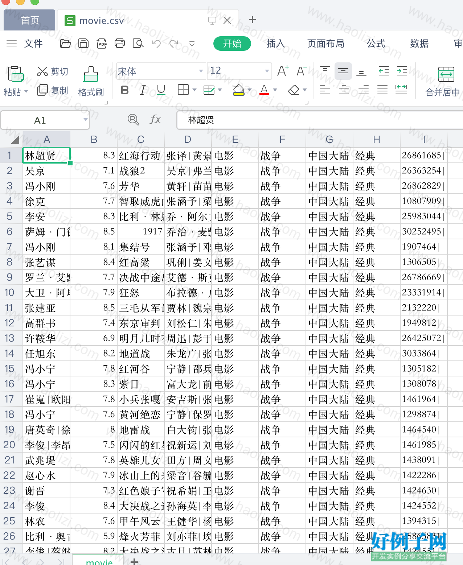Click the cell style brush icon

pyautogui.click(x=209, y=90)
